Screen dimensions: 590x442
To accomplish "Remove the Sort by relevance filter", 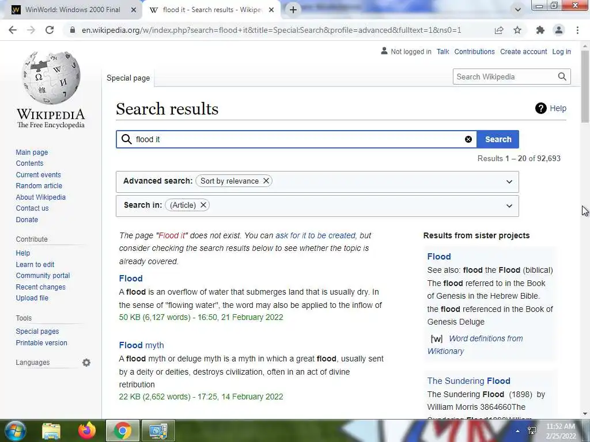I will (x=266, y=181).
